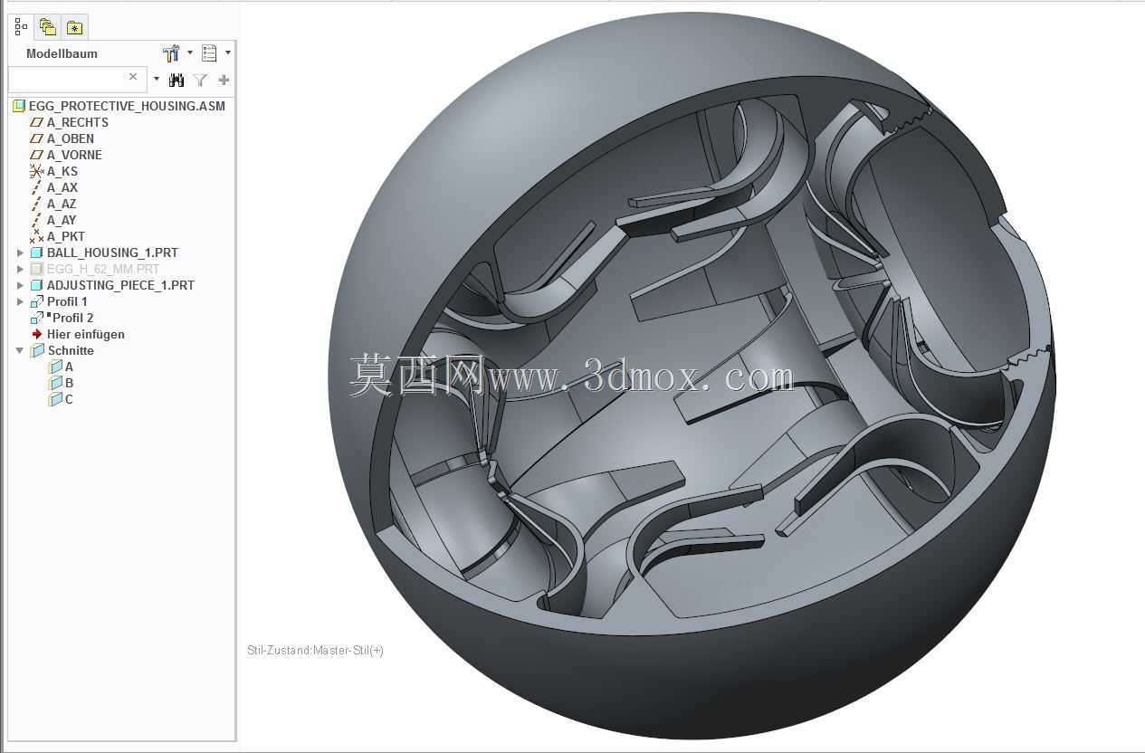
Task: Select cross-section B
Action: tap(69, 383)
